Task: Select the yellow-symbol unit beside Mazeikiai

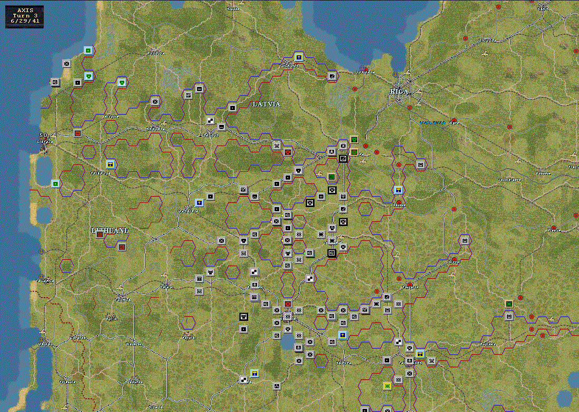Action: point(199,202)
